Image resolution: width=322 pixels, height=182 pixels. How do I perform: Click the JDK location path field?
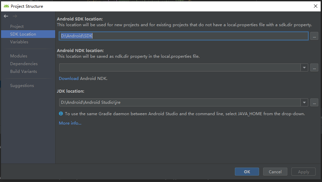[x=180, y=102]
